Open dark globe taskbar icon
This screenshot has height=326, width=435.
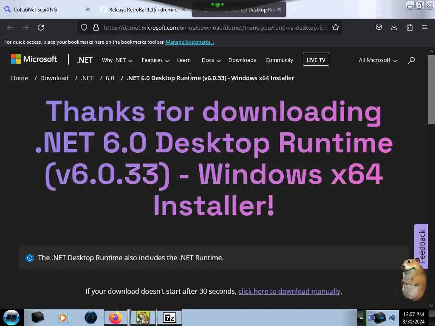(x=91, y=318)
